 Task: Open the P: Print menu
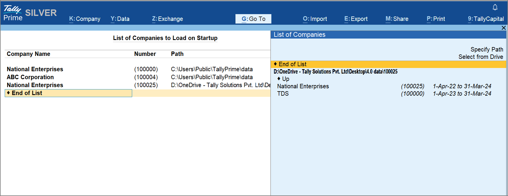tap(436, 19)
